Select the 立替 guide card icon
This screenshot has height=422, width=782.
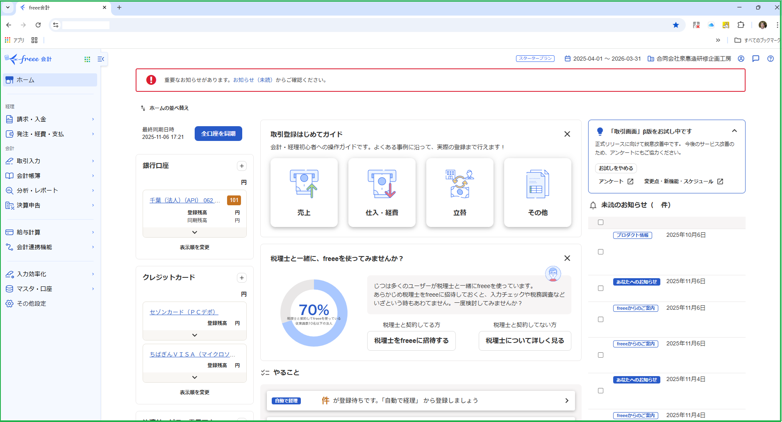459,184
